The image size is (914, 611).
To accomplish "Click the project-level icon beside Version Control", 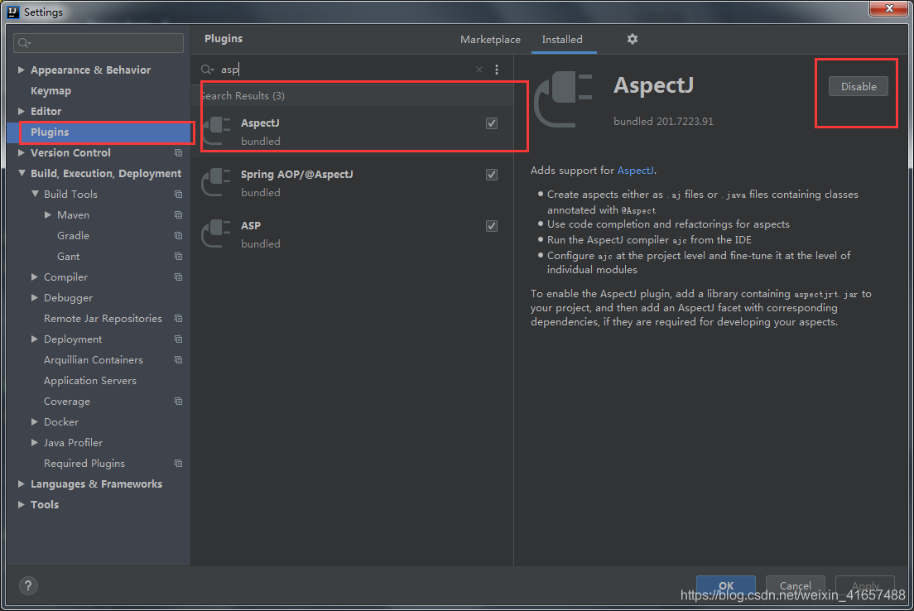I will pyautogui.click(x=178, y=152).
